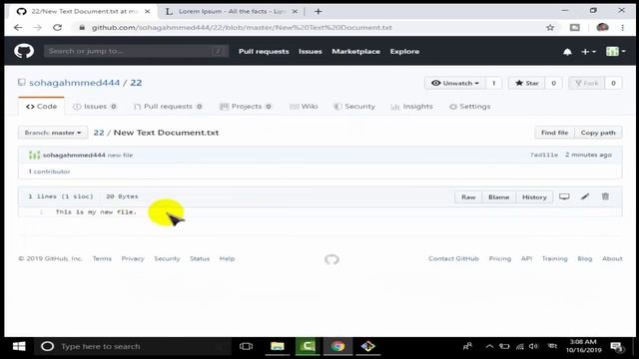Open the Wiki tab
Screen dimensions: 639x359
pos(304,107)
